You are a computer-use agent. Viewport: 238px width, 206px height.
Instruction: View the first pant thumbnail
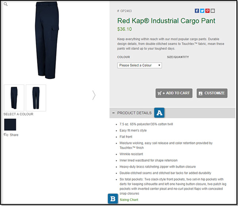(x=14, y=98)
